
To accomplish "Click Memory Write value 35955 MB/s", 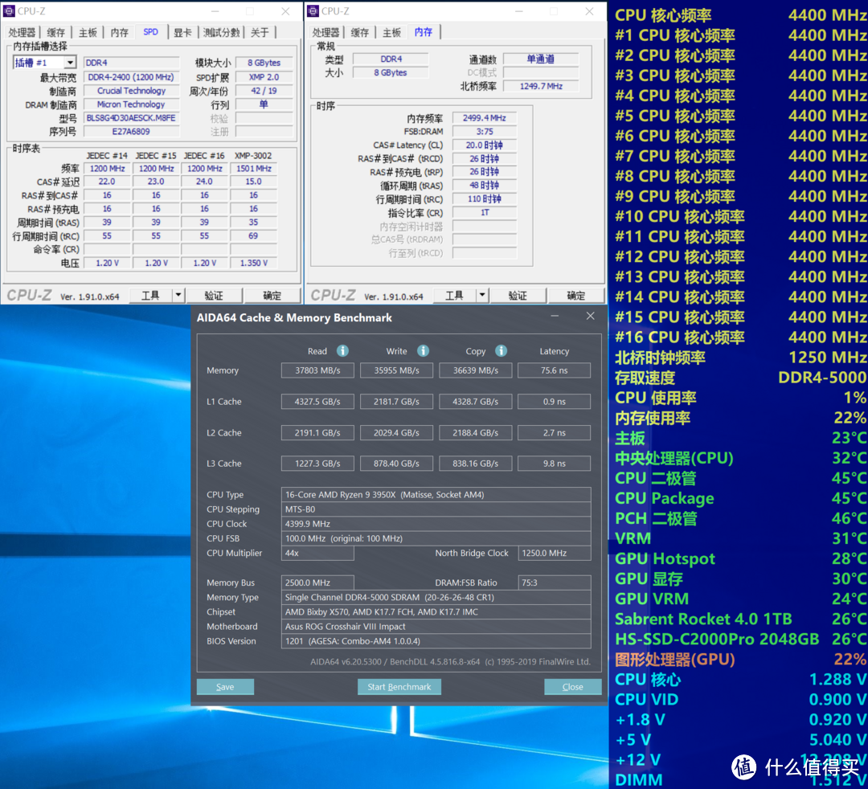I will click(x=396, y=370).
